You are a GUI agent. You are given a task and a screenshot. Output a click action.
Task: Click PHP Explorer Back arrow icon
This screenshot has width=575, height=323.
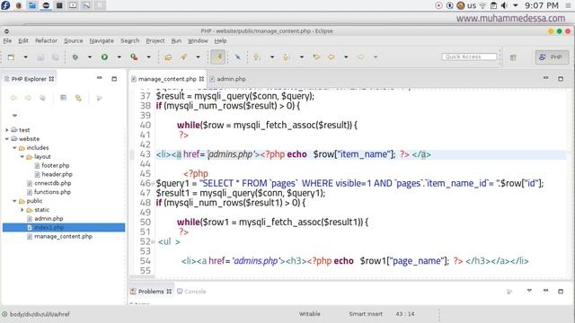coord(13,98)
